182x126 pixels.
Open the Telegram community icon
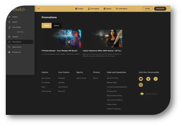click(x=148, y=79)
